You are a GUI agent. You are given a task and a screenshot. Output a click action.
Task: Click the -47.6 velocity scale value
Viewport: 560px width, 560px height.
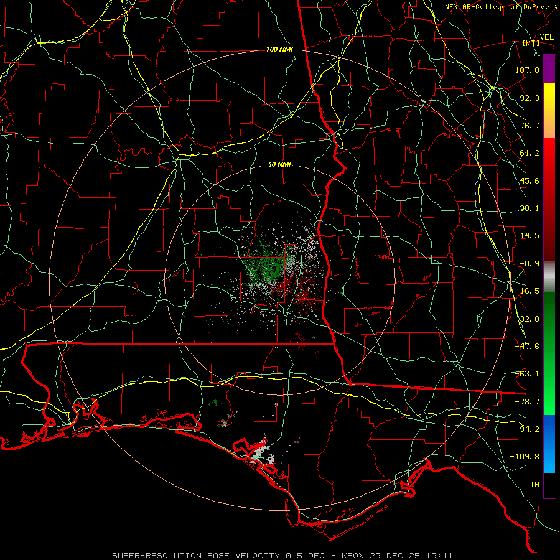(x=527, y=347)
